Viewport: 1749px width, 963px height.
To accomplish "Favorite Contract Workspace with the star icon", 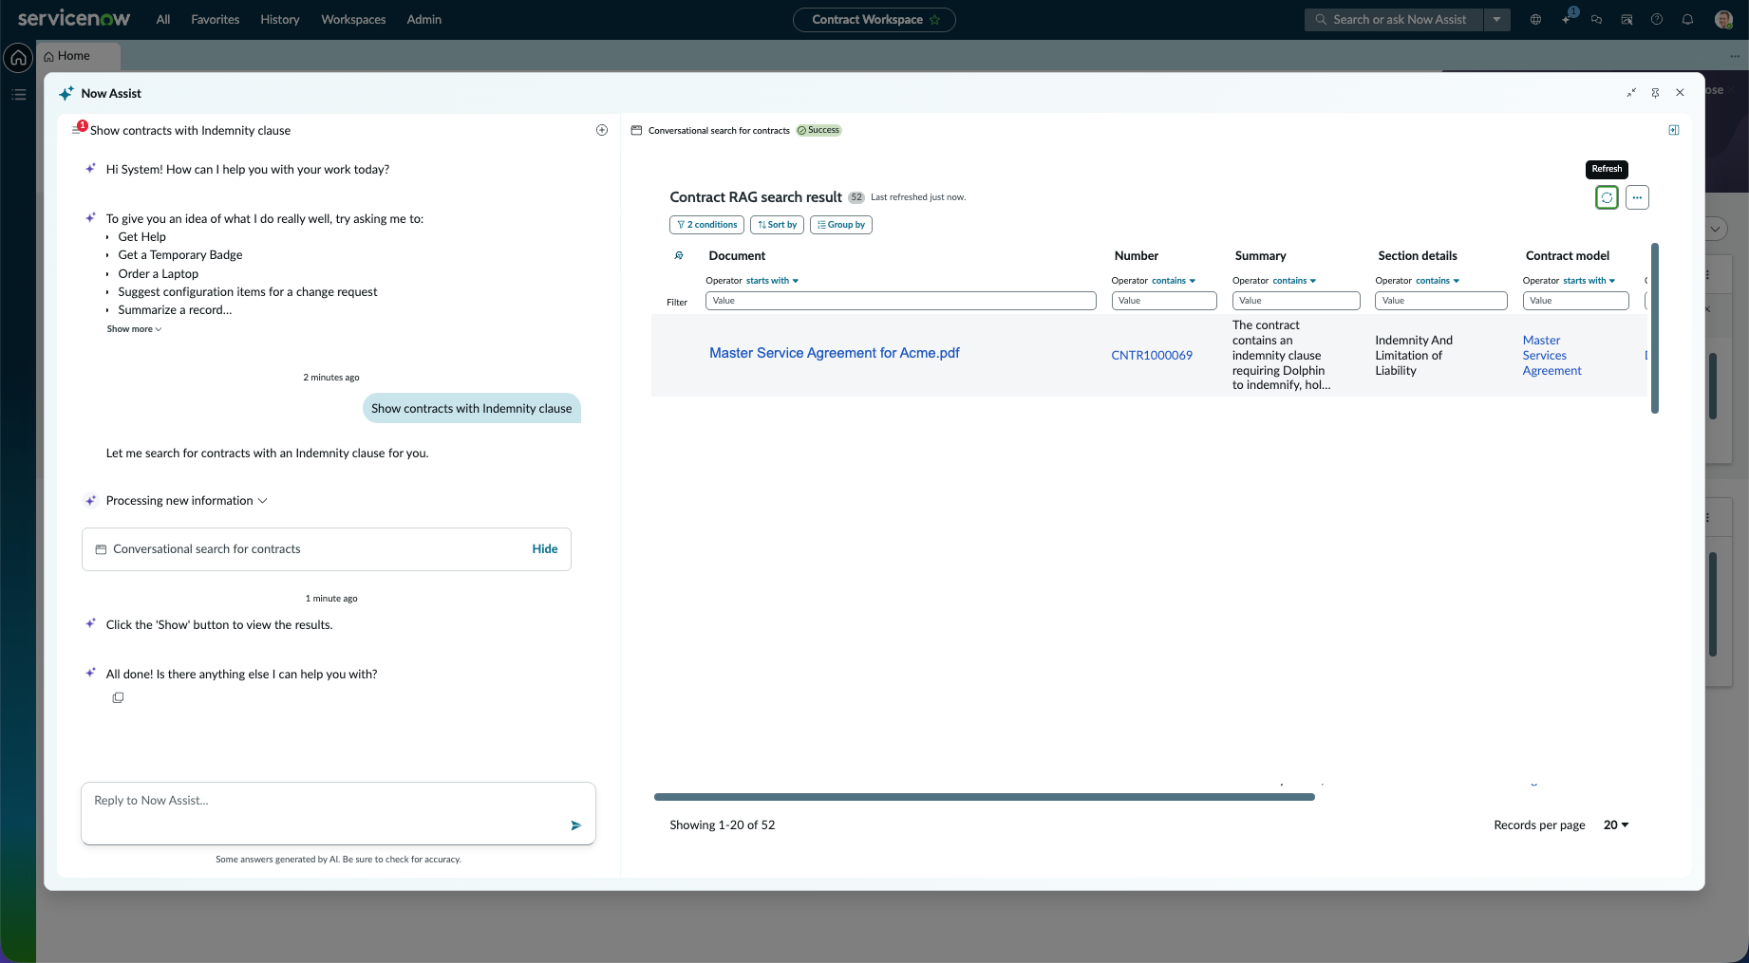I will coord(935,19).
